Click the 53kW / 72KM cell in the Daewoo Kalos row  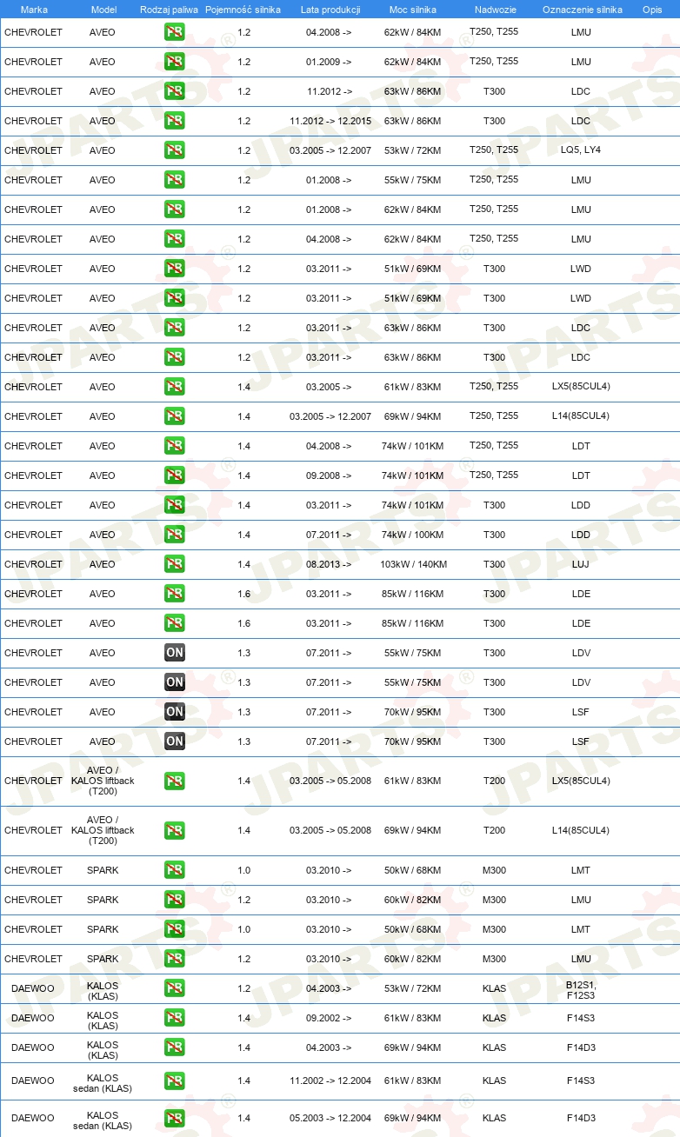pos(413,988)
